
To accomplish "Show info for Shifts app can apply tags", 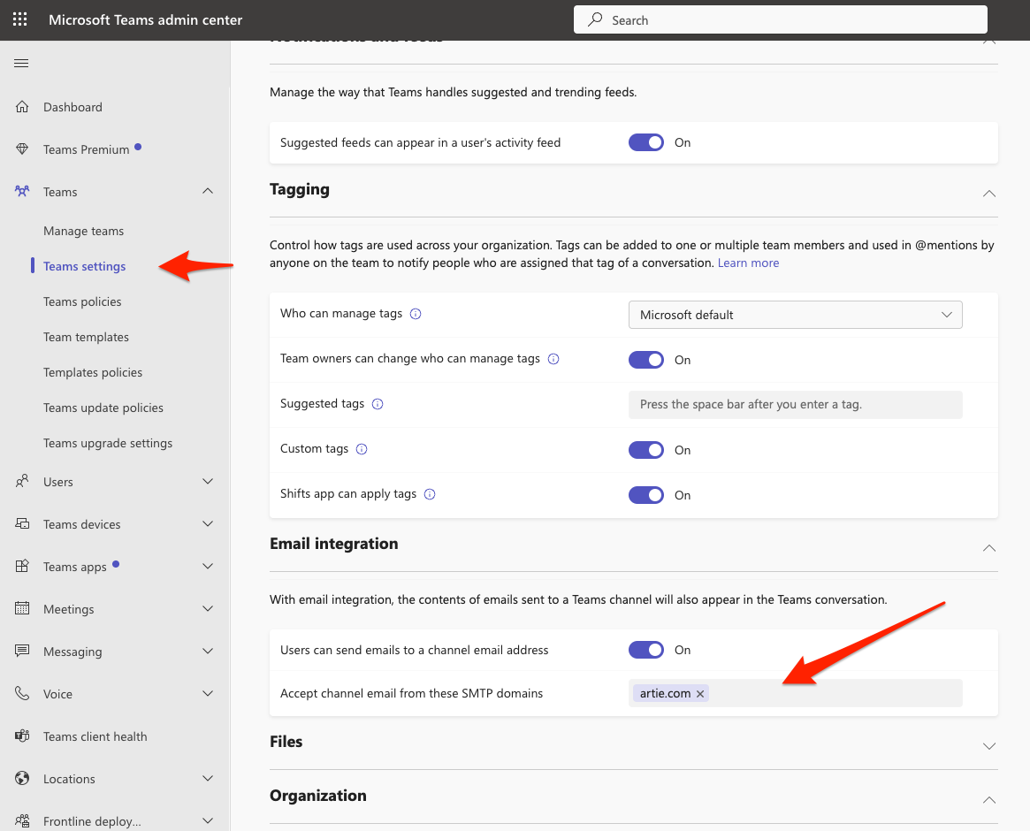I will point(430,494).
